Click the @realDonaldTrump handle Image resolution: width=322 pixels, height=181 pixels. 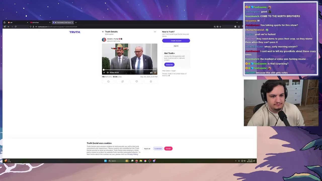(x=113, y=41)
